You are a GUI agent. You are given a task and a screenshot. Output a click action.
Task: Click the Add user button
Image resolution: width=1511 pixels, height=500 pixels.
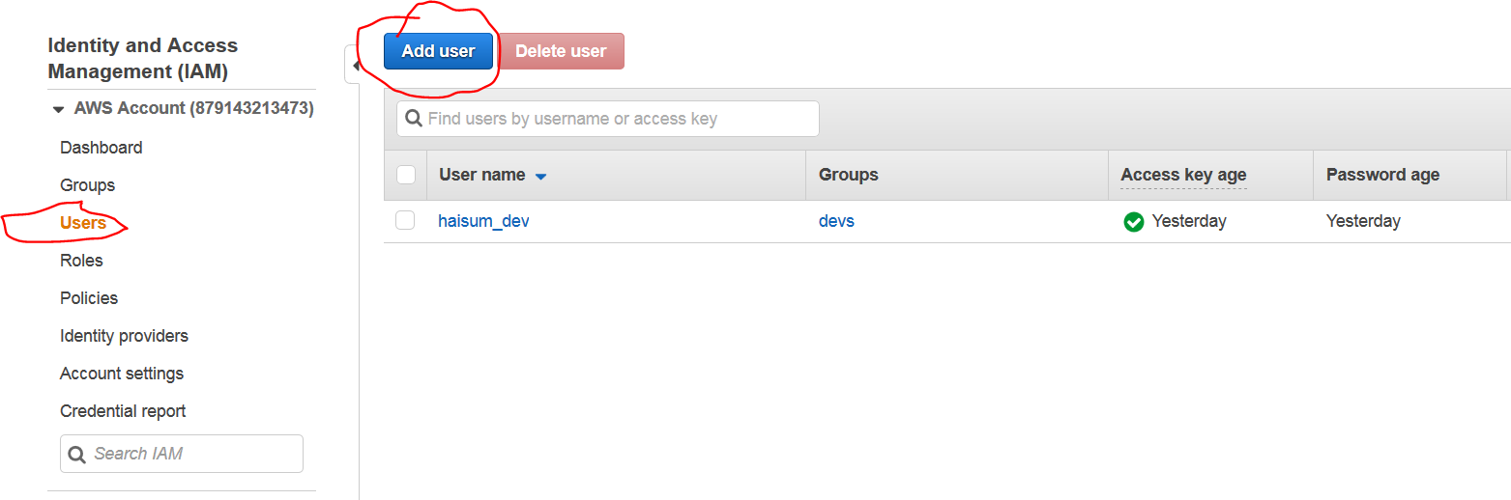click(x=438, y=51)
